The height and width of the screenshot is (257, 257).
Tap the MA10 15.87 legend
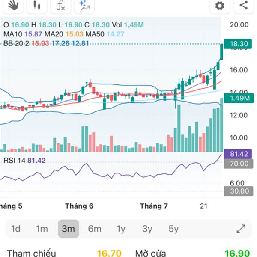click(x=23, y=34)
